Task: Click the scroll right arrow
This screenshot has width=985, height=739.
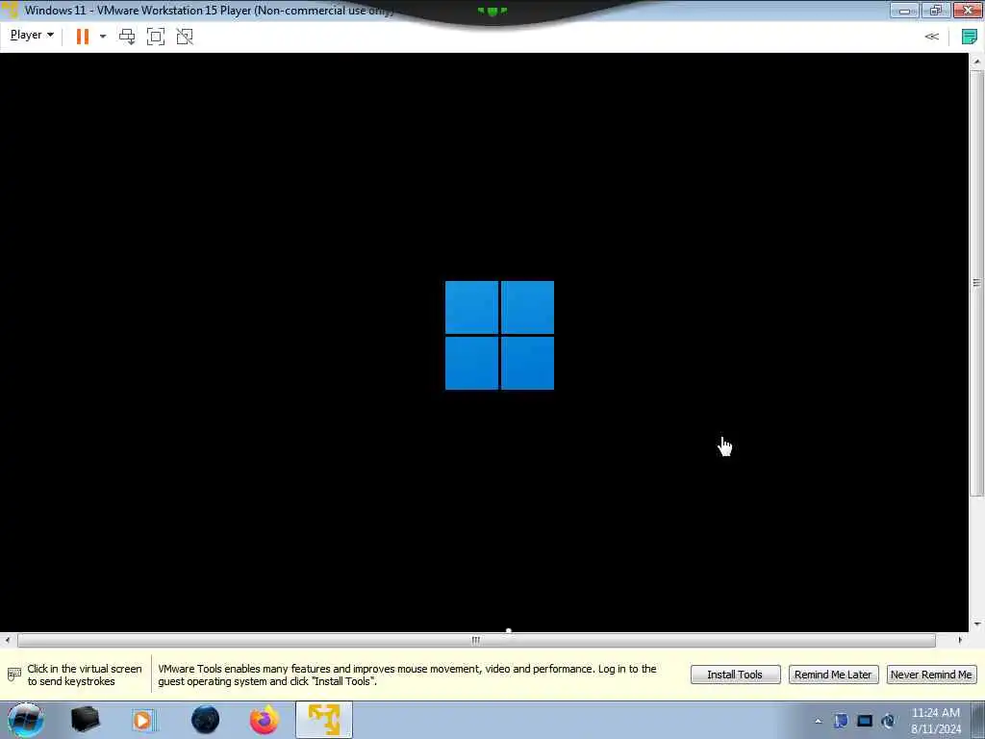Action: 960,640
